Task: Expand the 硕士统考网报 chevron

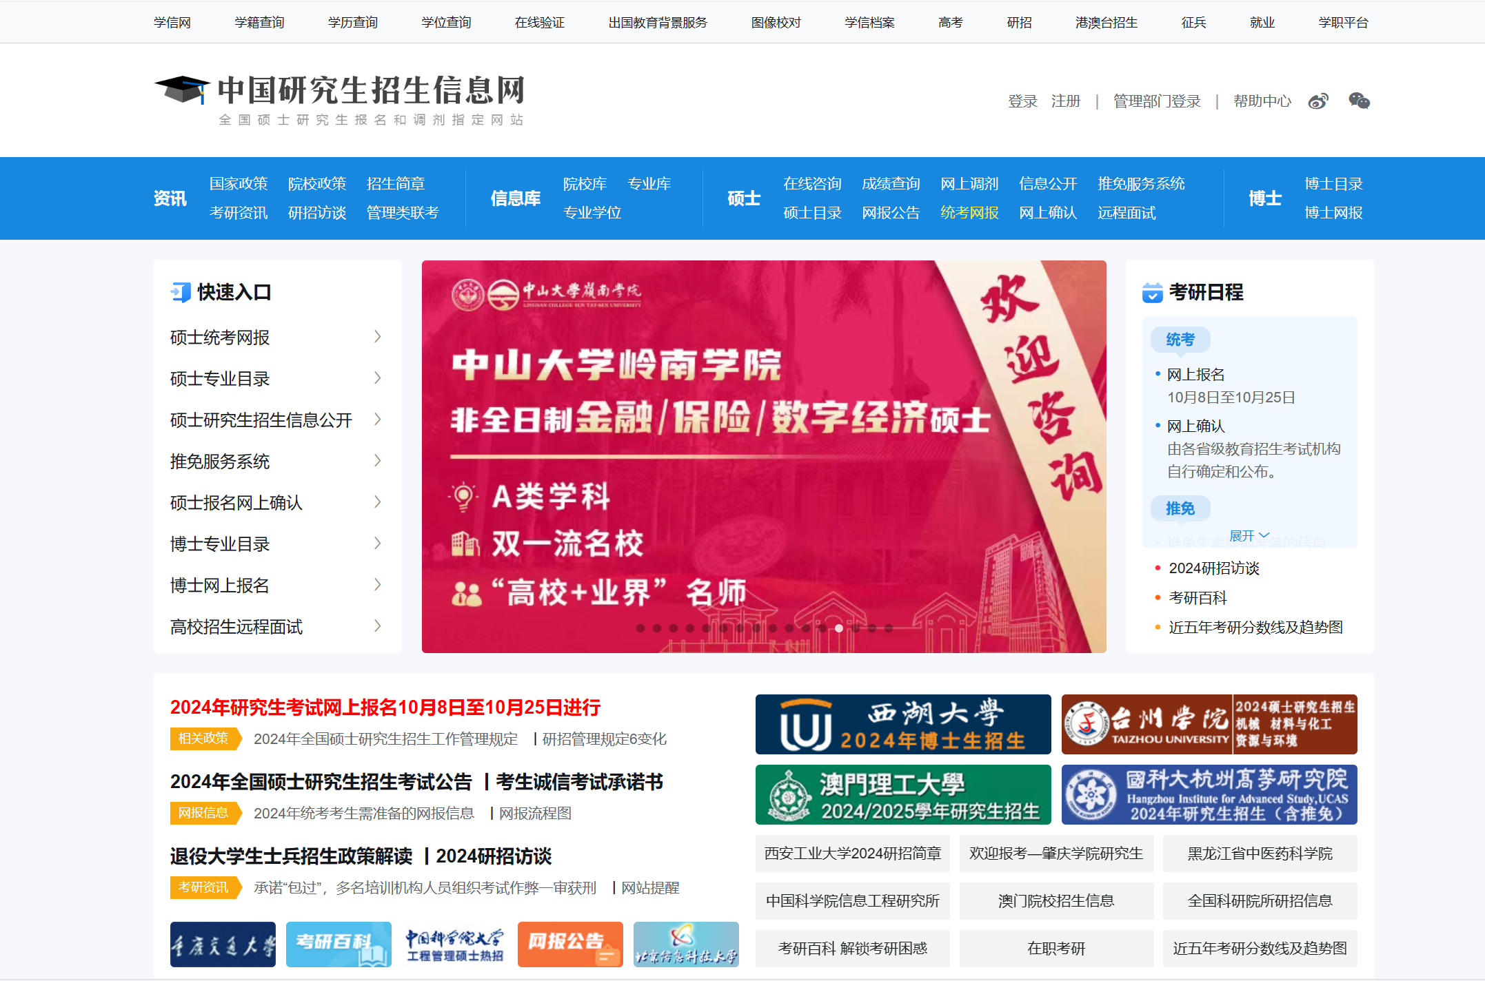Action: pyautogui.click(x=377, y=337)
